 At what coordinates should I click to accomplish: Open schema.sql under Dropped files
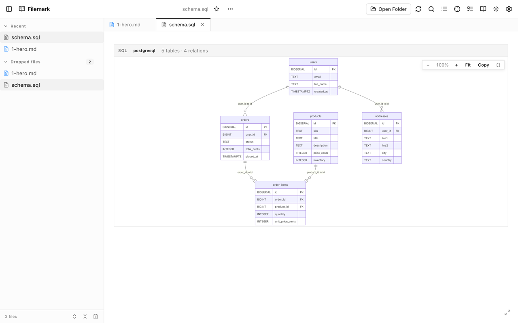point(52,85)
